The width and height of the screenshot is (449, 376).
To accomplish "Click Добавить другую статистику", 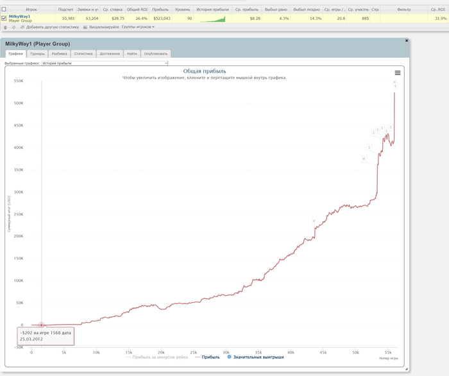I will [x=53, y=27].
